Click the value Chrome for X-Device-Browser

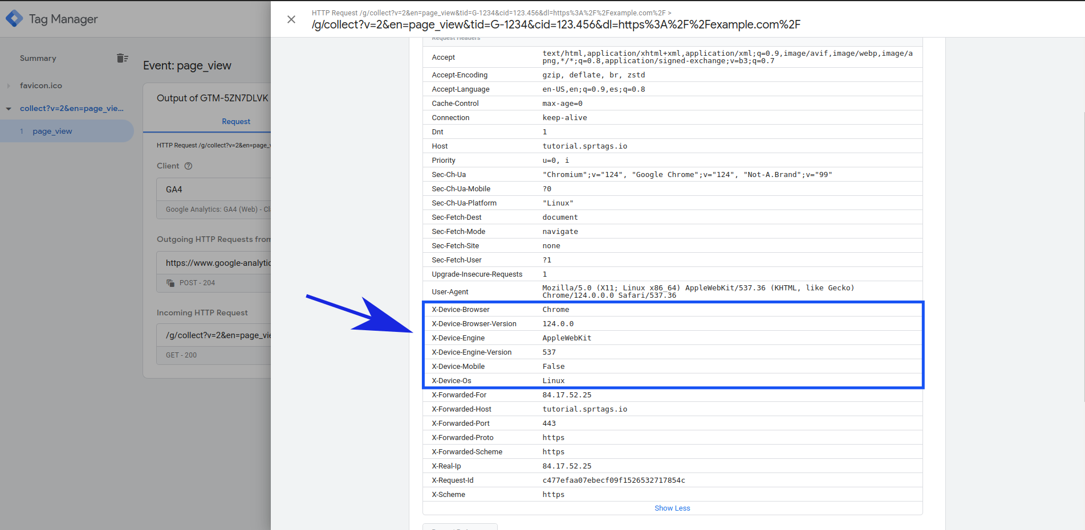pyautogui.click(x=556, y=310)
